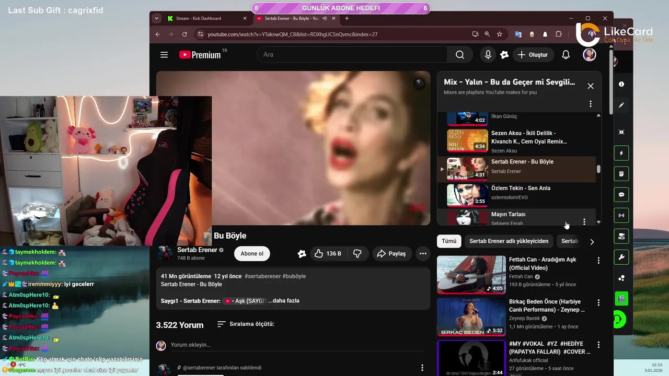Viewport: 669px width, 376px height.
Task: Open options for Birkaç Beden Önce video
Action: pyautogui.click(x=598, y=302)
